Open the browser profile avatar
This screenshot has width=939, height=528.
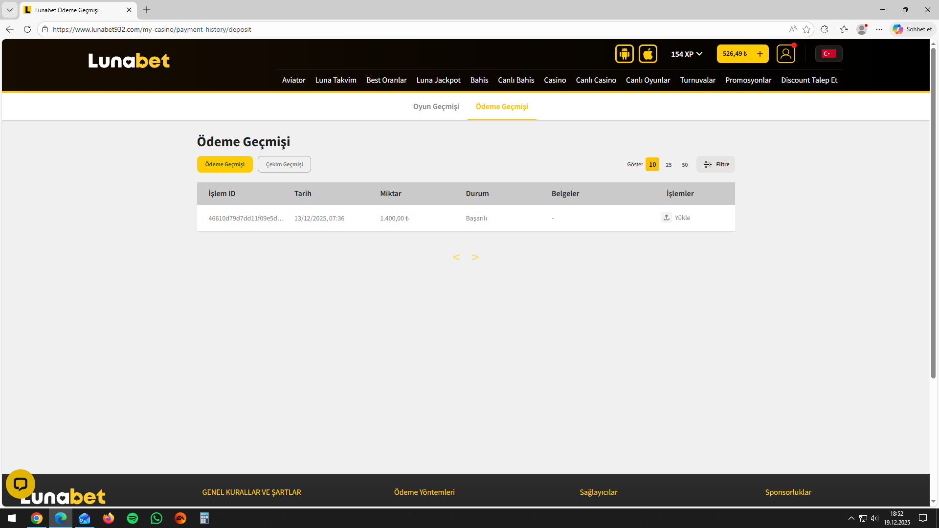click(862, 29)
